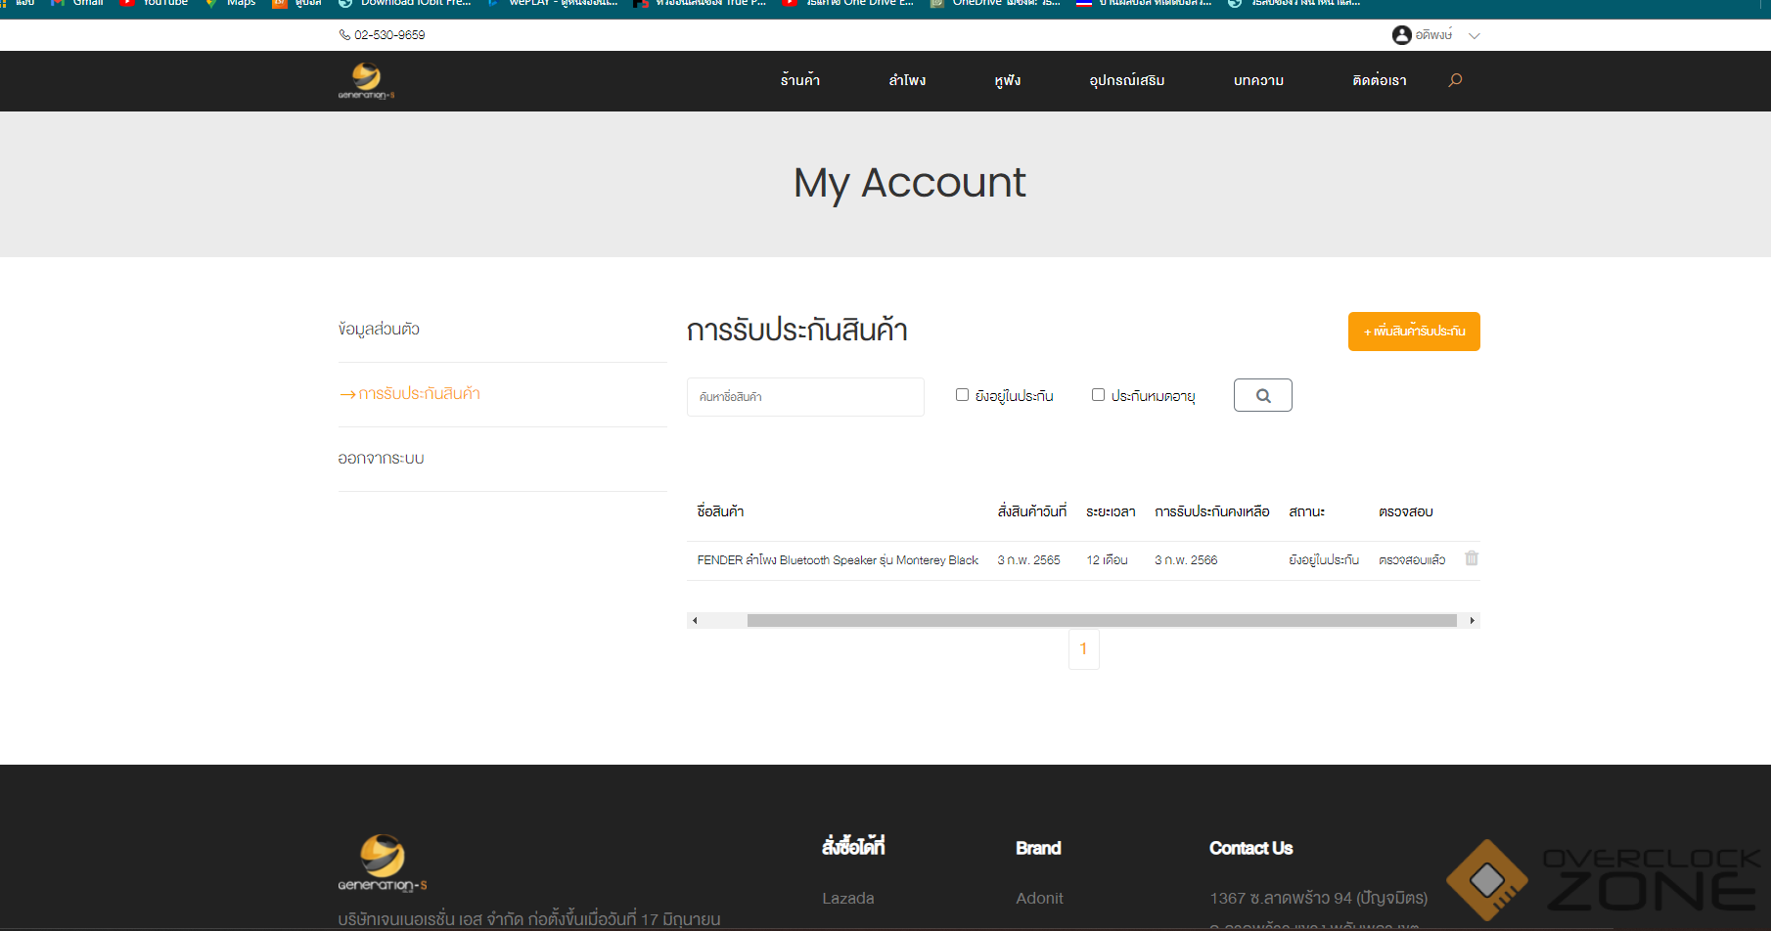This screenshot has height=931, width=1771.
Task: Click the ตรวจสอบ column header
Action: coord(1406,511)
